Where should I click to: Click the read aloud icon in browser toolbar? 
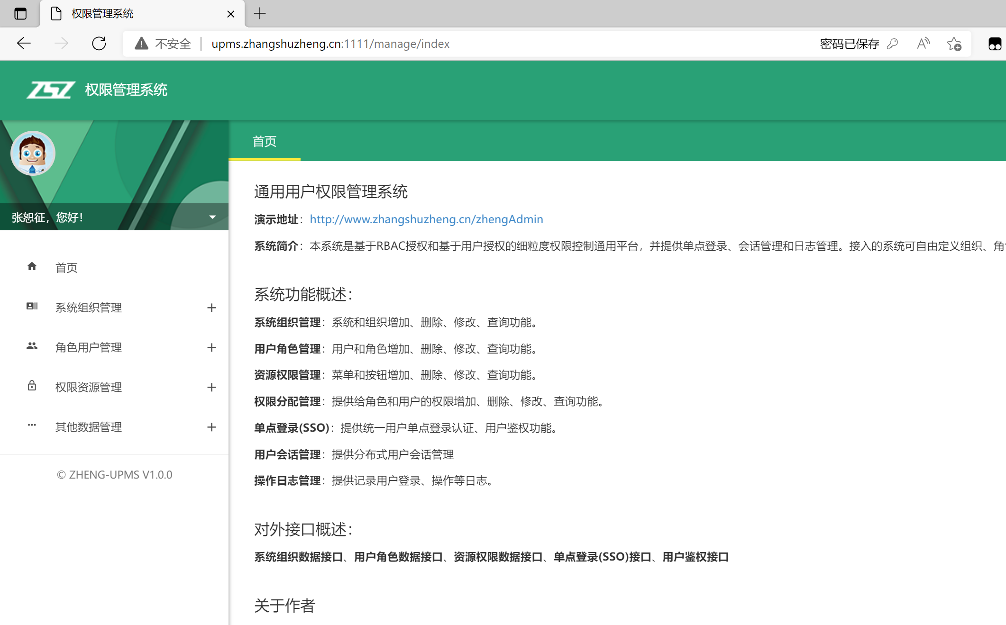[x=923, y=43]
